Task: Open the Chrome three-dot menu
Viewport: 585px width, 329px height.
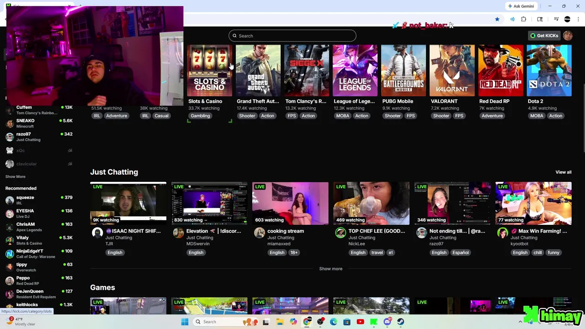Action: tap(578, 19)
